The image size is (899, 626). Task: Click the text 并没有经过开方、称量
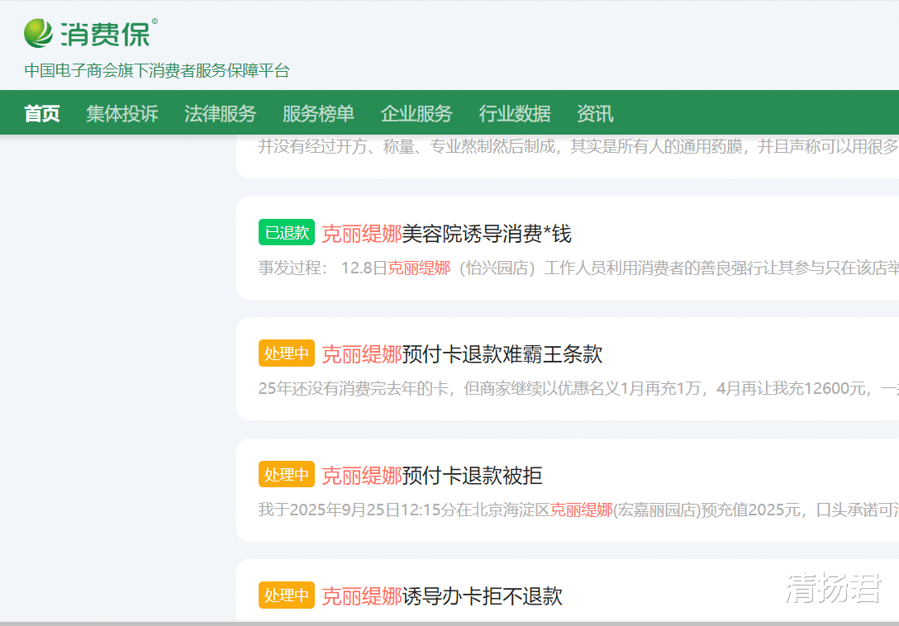coord(578,147)
